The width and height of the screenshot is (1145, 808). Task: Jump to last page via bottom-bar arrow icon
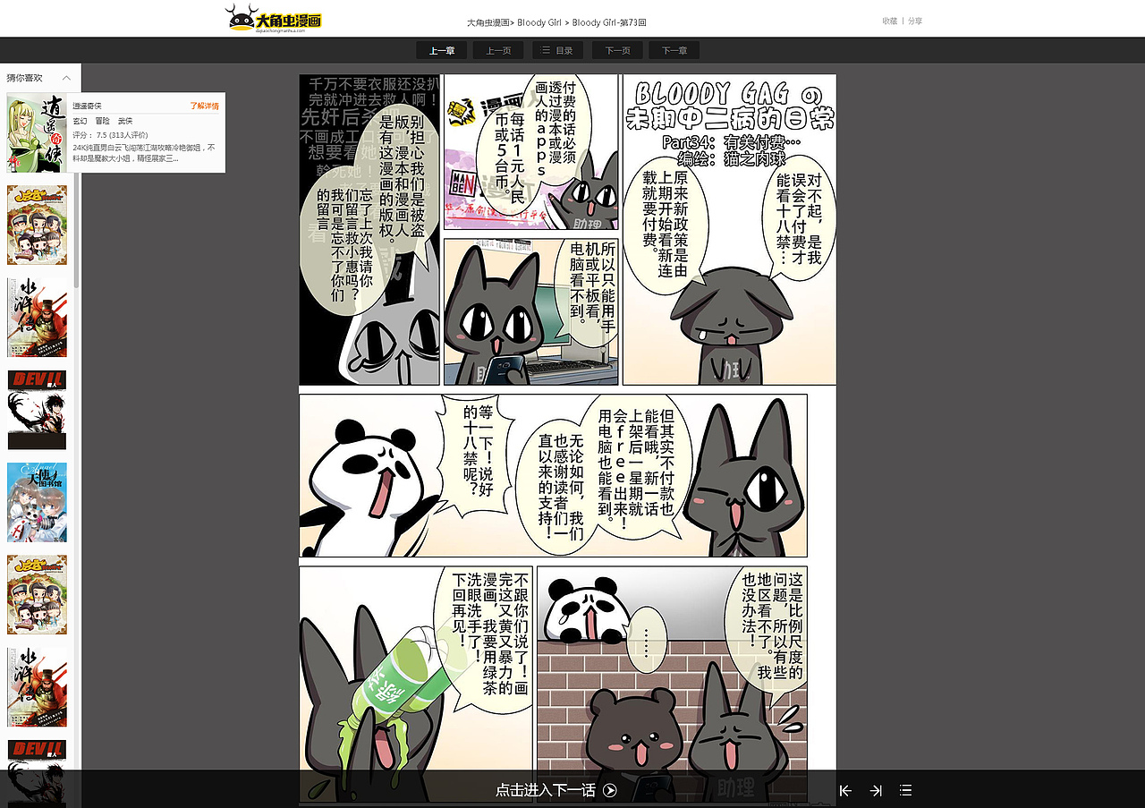click(876, 790)
